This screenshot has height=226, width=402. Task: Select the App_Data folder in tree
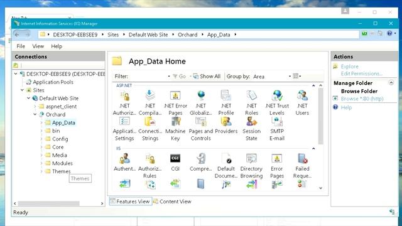pyautogui.click(x=63, y=123)
